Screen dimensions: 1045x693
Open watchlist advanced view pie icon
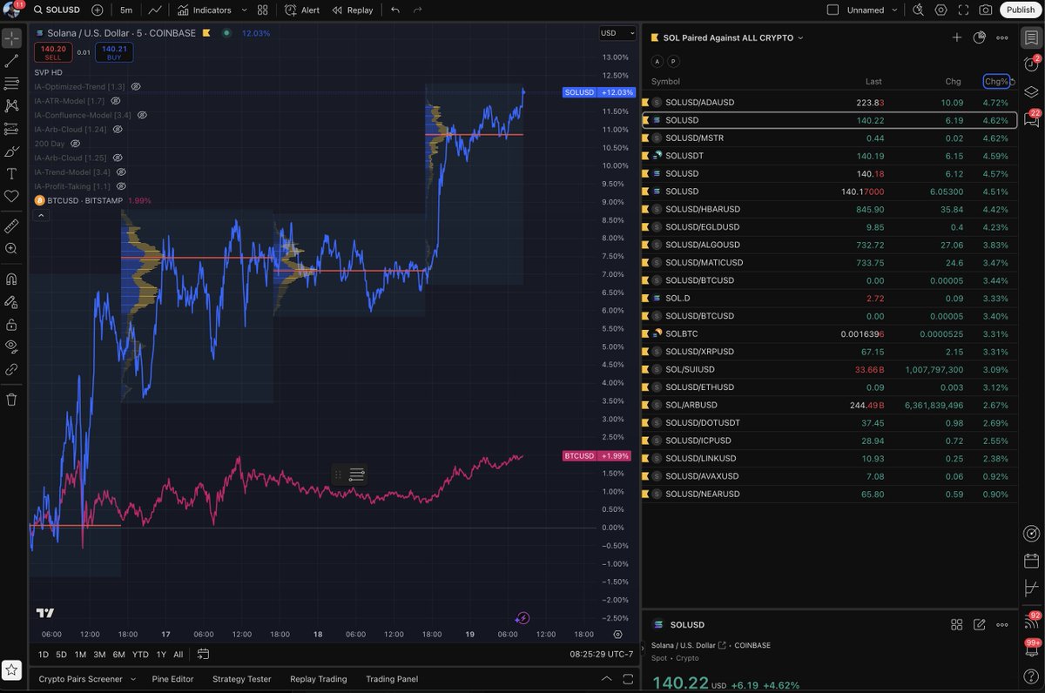980,37
